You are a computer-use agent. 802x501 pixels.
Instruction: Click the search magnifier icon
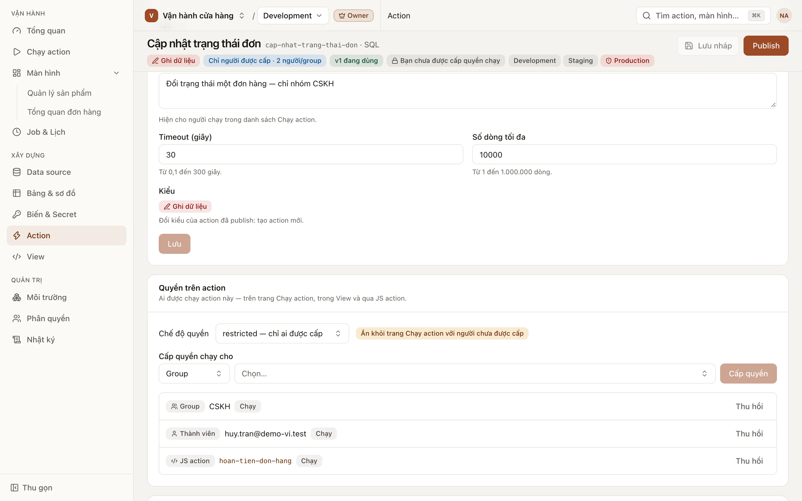(x=646, y=16)
